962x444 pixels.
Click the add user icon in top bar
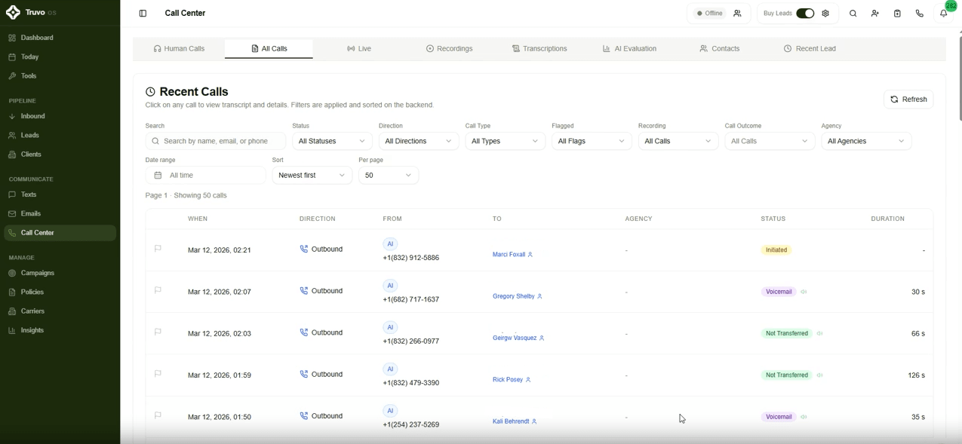(x=875, y=14)
